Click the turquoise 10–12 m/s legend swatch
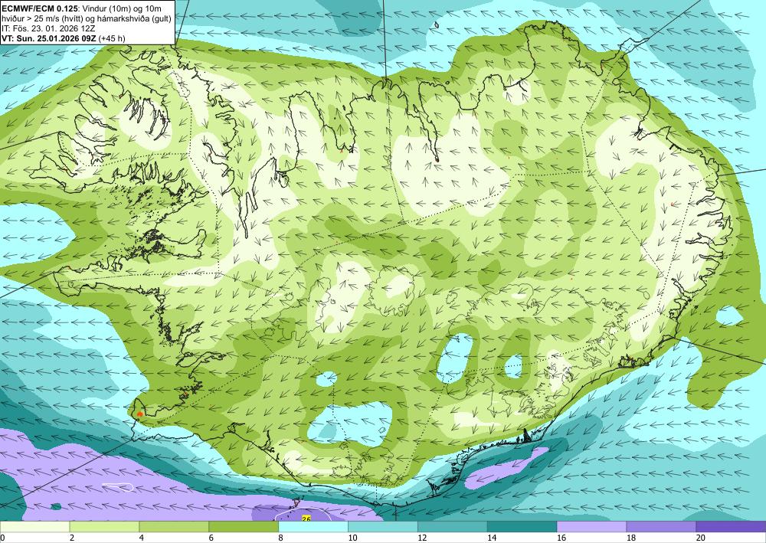The image size is (766, 543). click(x=383, y=527)
